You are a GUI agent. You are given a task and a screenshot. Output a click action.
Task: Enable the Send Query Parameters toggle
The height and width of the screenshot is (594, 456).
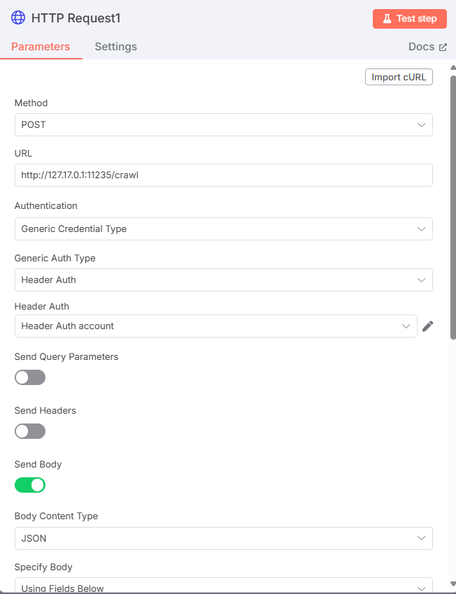click(30, 377)
